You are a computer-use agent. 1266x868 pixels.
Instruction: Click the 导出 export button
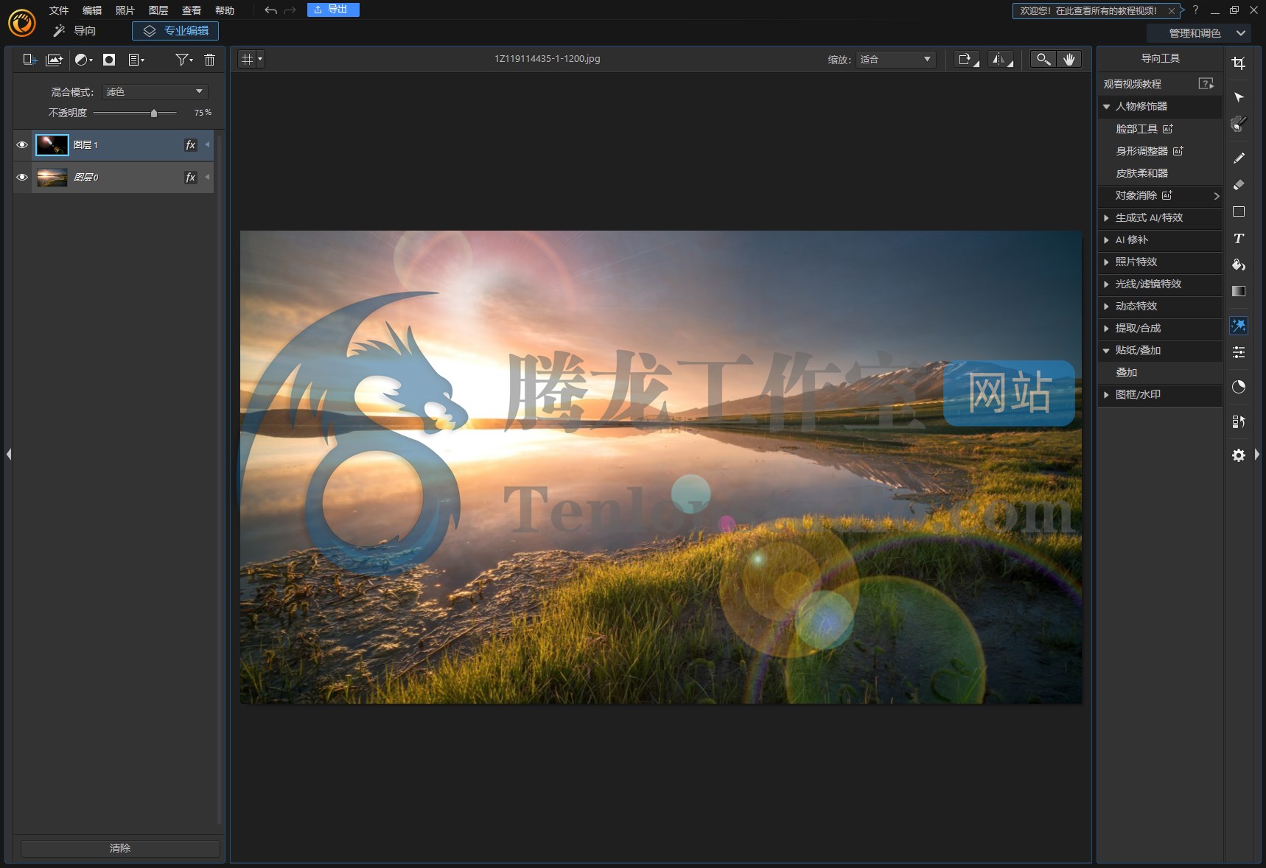(x=333, y=10)
